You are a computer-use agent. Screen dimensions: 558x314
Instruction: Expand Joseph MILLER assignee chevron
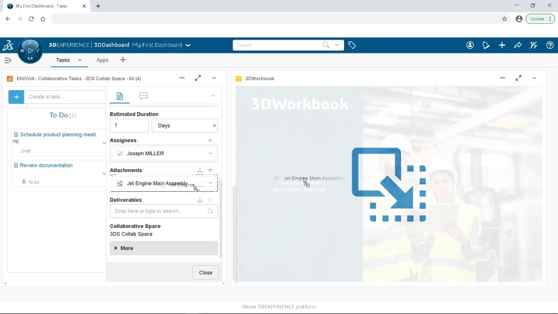(210, 154)
